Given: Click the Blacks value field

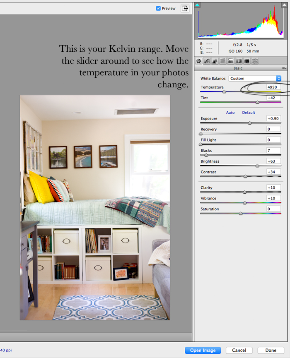Looking at the screenshot, I should (273, 151).
